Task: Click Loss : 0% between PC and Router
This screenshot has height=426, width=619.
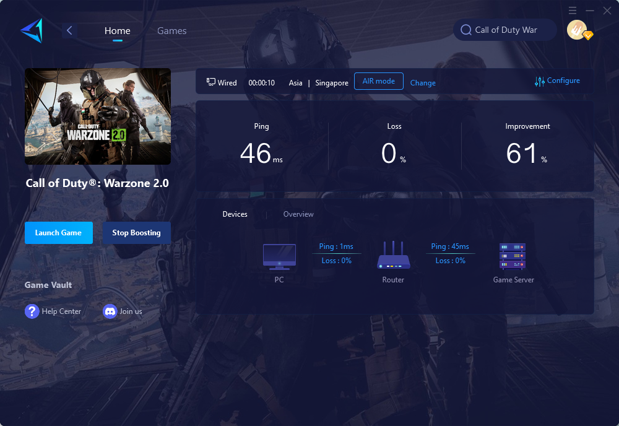Action: (x=336, y=261)
